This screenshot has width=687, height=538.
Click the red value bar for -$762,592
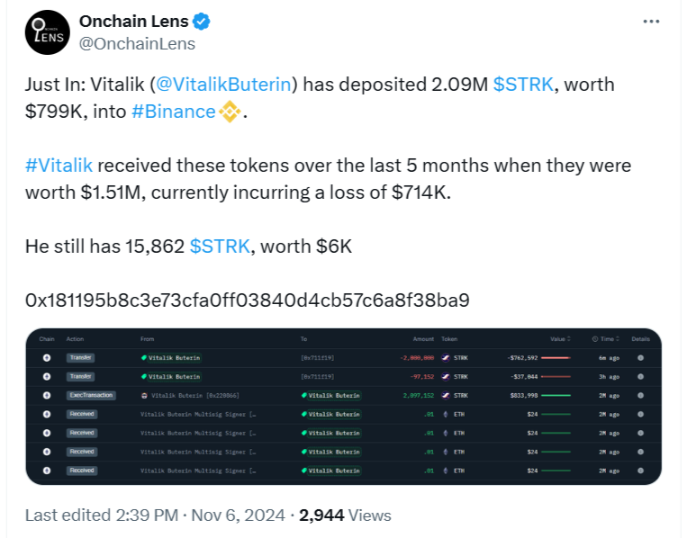(556, 357)
